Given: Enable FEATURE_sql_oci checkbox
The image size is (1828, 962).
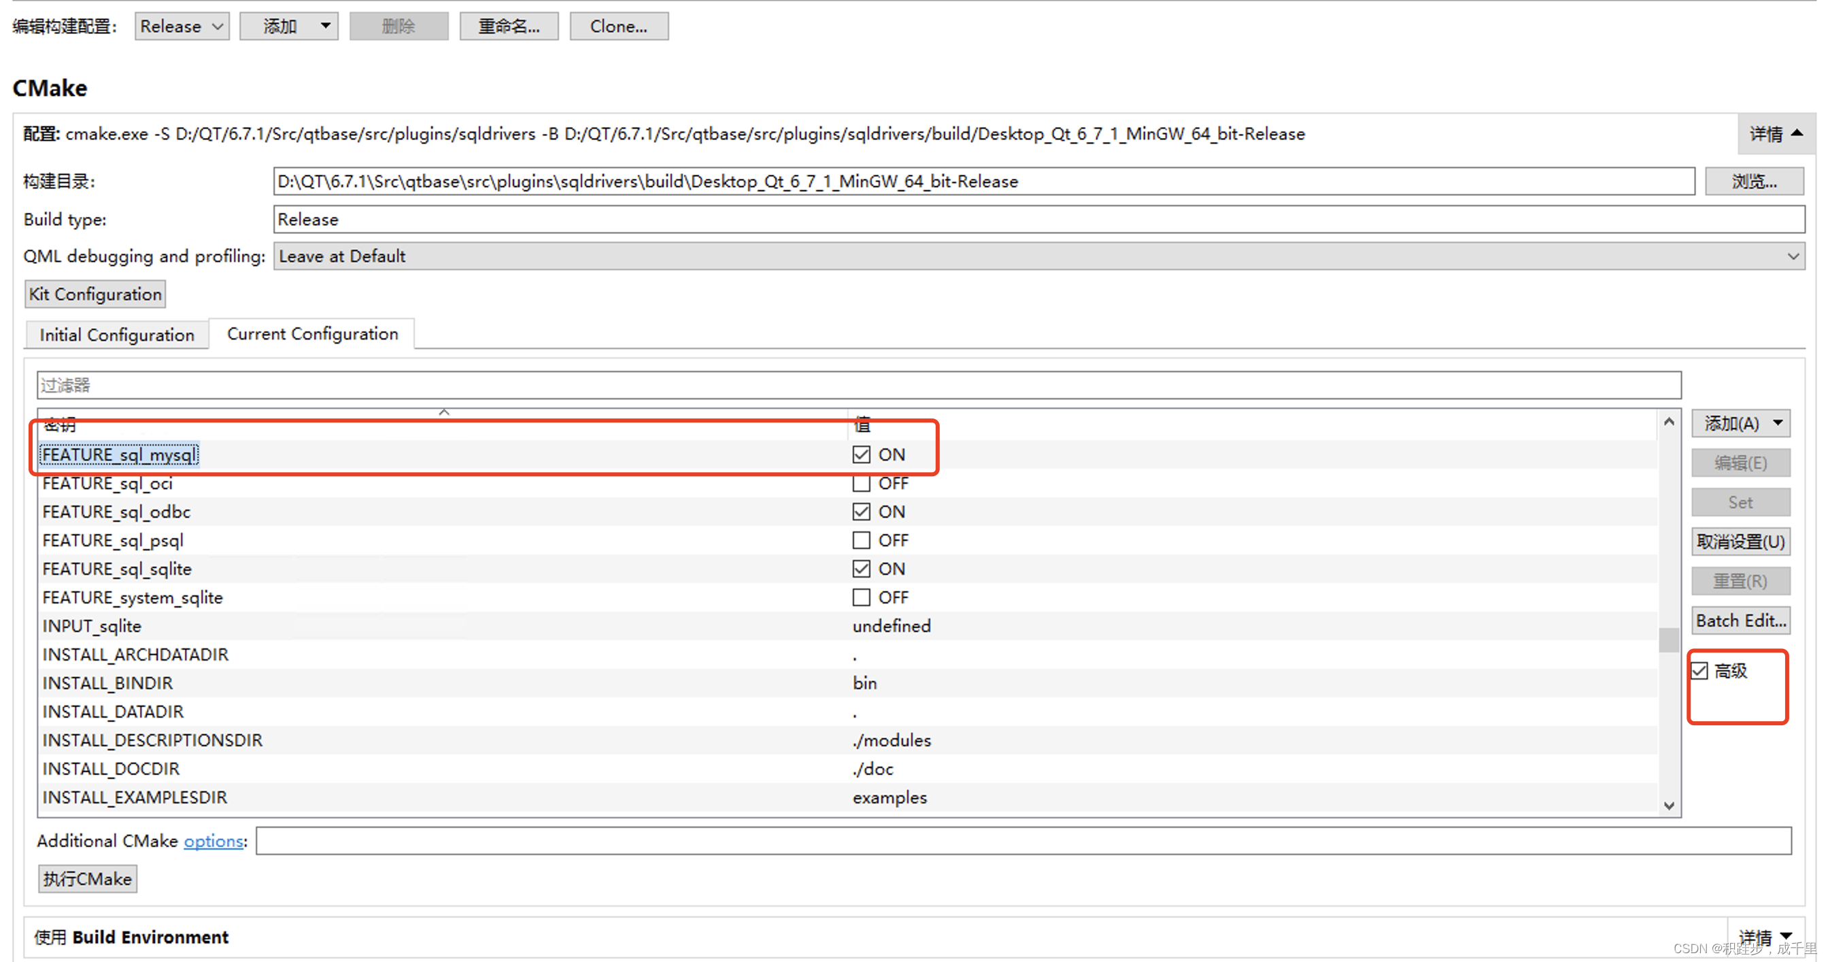Looking at the screenshot, I should pyautogui.click(x=861, y=484).
